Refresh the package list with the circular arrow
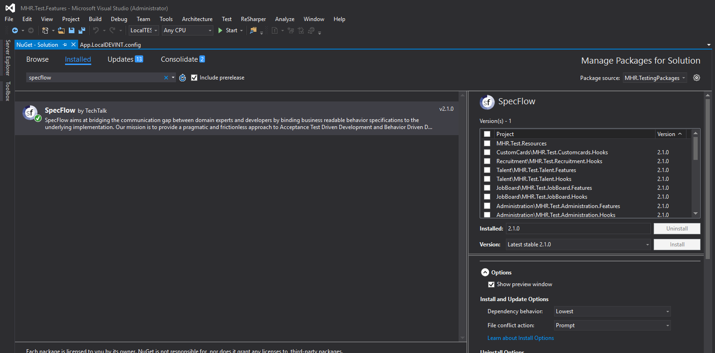 [183, 78]
